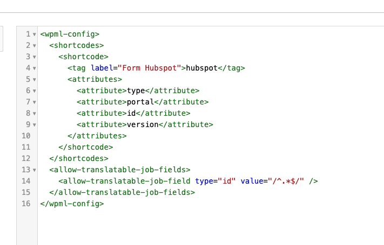Click line number 14 in gutter
This screenshot has height=245, width=384.
(26, 181)
